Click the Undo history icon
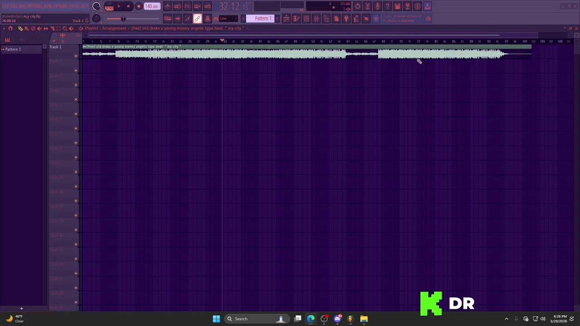This screenshot has height=326, width=580. coord(358,6)
